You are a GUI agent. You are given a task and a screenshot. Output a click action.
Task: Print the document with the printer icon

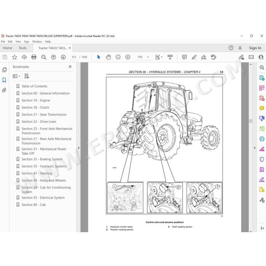pos(34,57)
